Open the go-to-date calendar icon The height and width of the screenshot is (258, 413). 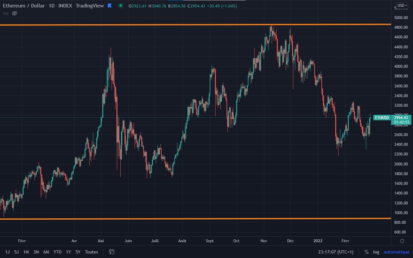click(x=112, y=252)
